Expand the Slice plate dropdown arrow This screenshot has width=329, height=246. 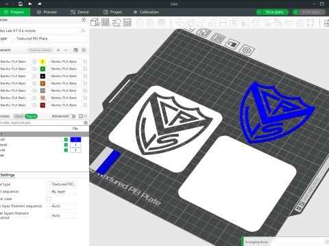coord(259,12)
